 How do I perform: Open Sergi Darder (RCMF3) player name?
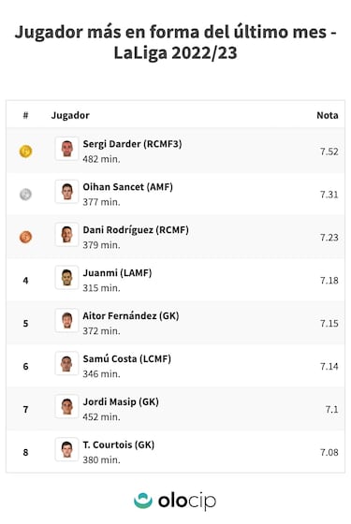coord(132,144)
